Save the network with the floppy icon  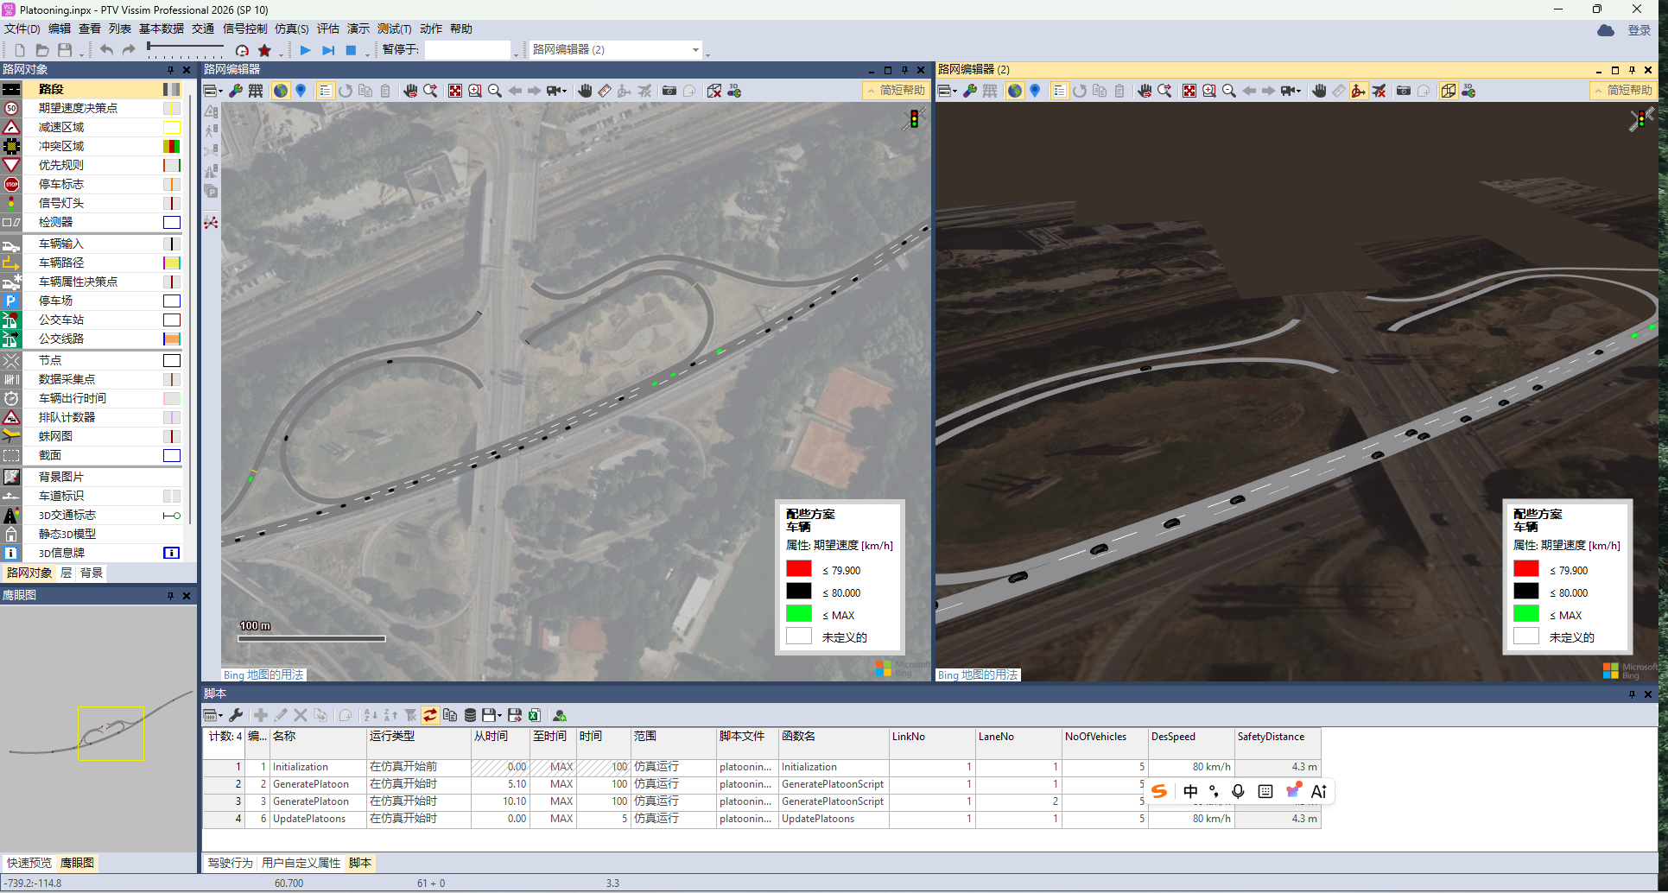pos(64,51)
